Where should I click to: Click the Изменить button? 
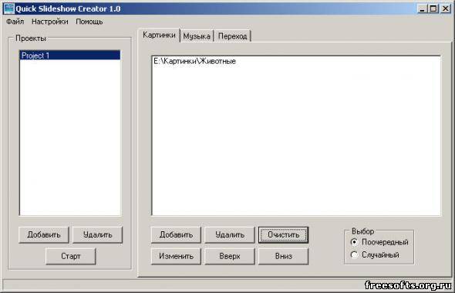(176, 256)
